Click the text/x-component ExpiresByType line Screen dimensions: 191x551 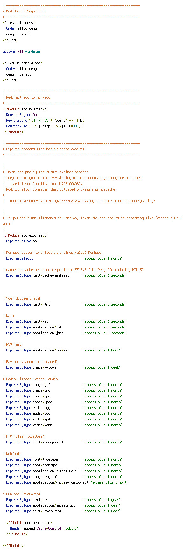64,442
